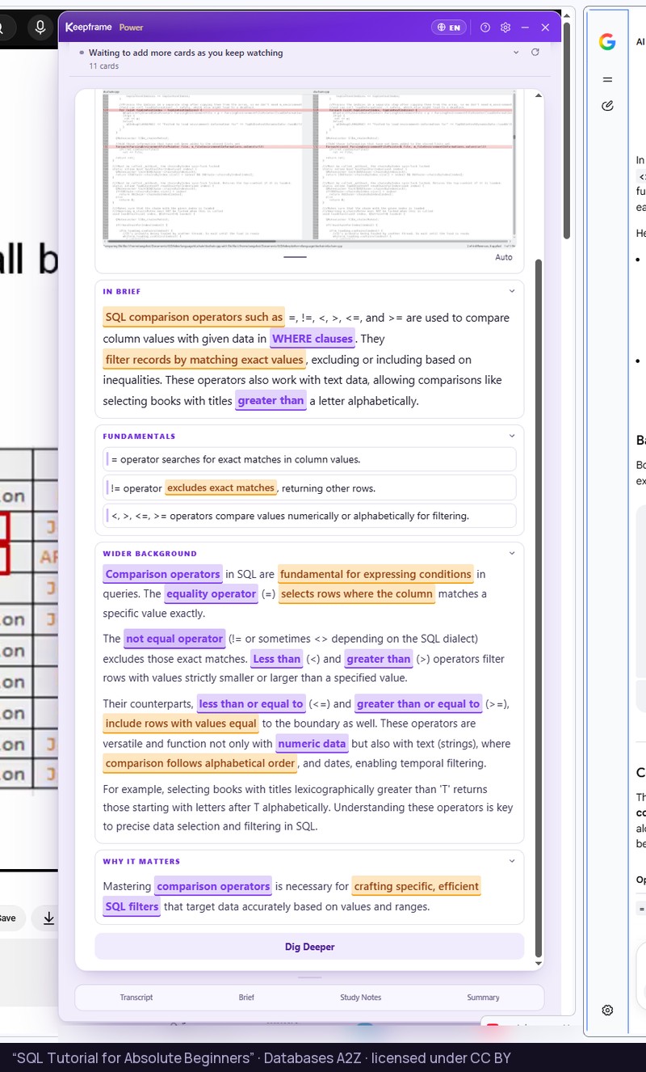Open the 'WHERE clauses' highlighted term
This screenshot has height=1072, width=646.
coord(312,339)
